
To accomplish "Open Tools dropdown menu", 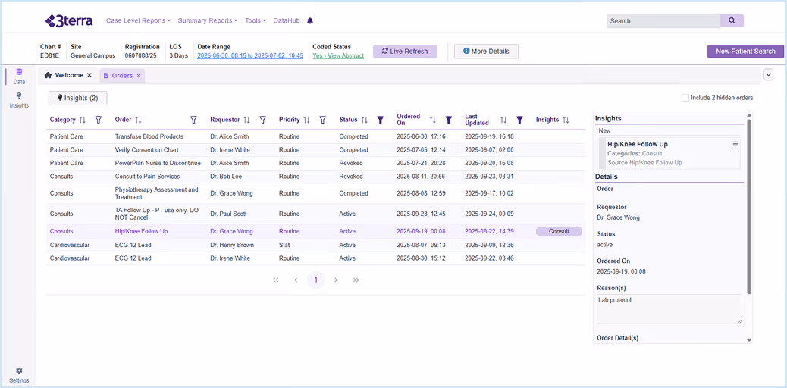I will point(256,20).
